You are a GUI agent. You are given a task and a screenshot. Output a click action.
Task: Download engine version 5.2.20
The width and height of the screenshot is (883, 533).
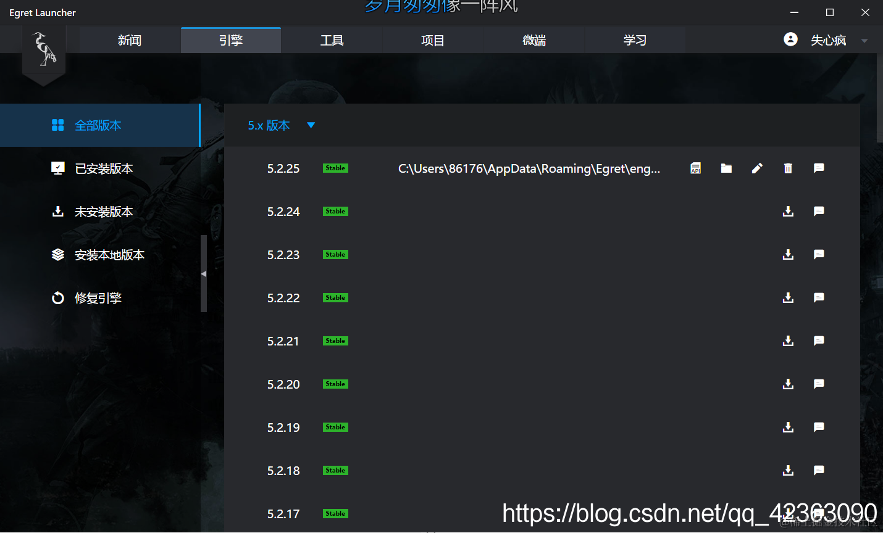(x=788, y=384)
